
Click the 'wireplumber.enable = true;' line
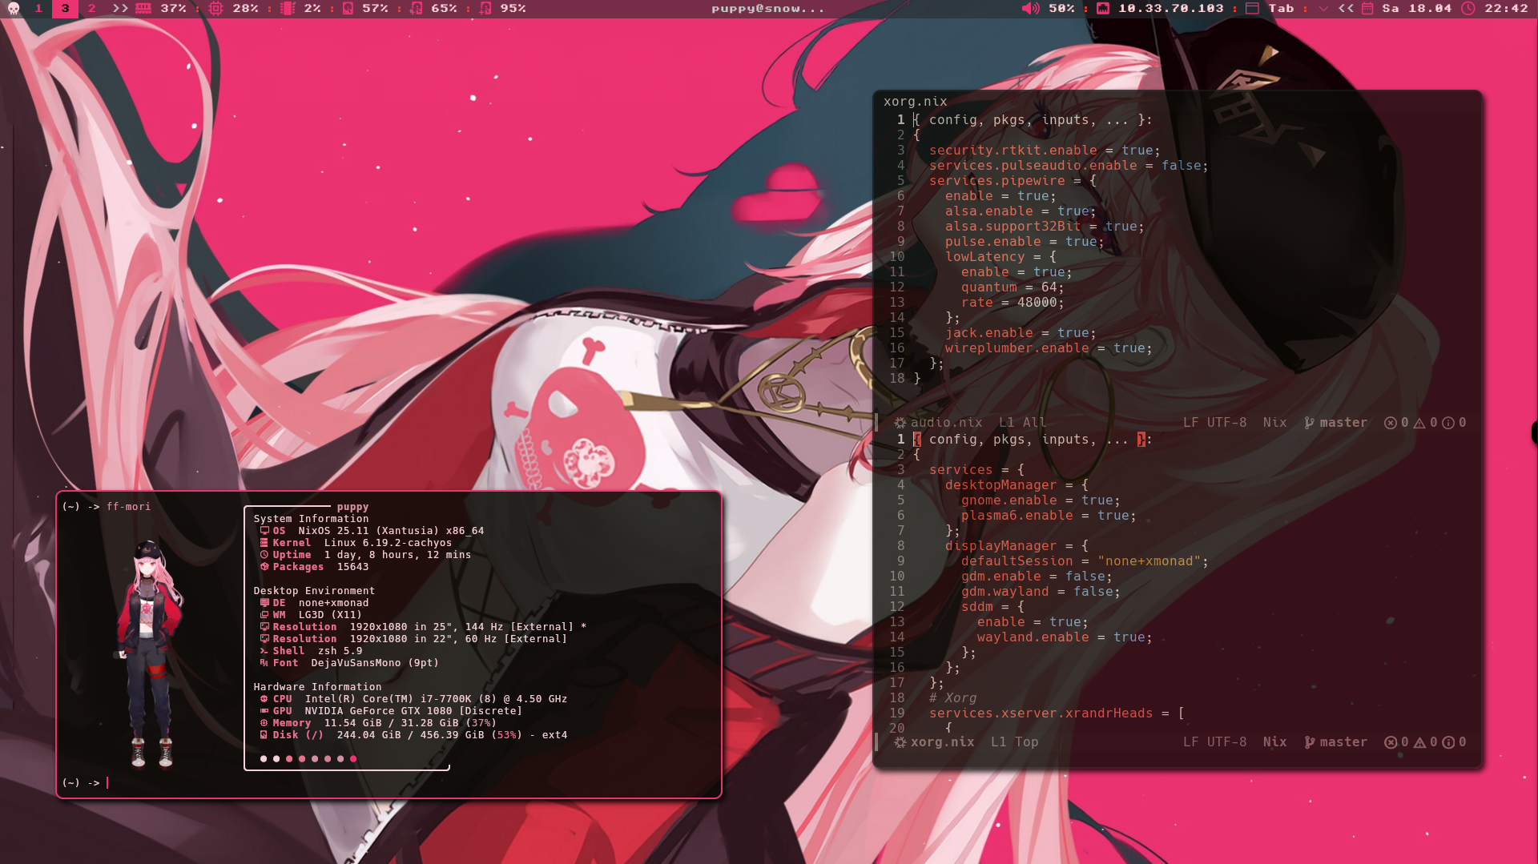pos(1049,348)
